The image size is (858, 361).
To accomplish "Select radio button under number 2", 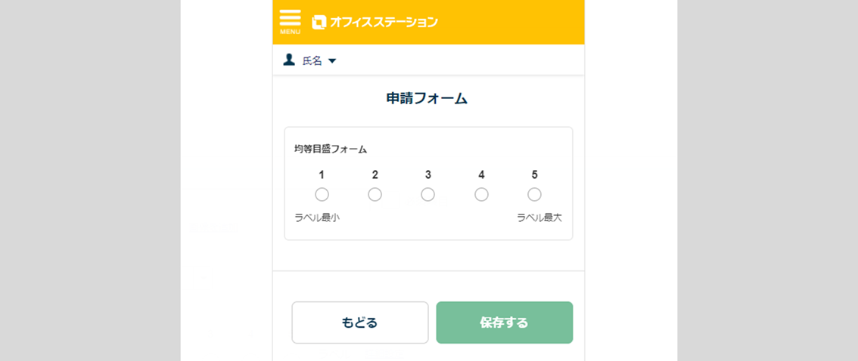I will tap(375, 195).
